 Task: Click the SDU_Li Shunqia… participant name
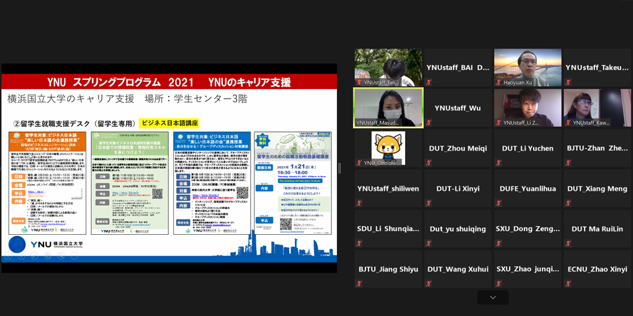point(388,229)
